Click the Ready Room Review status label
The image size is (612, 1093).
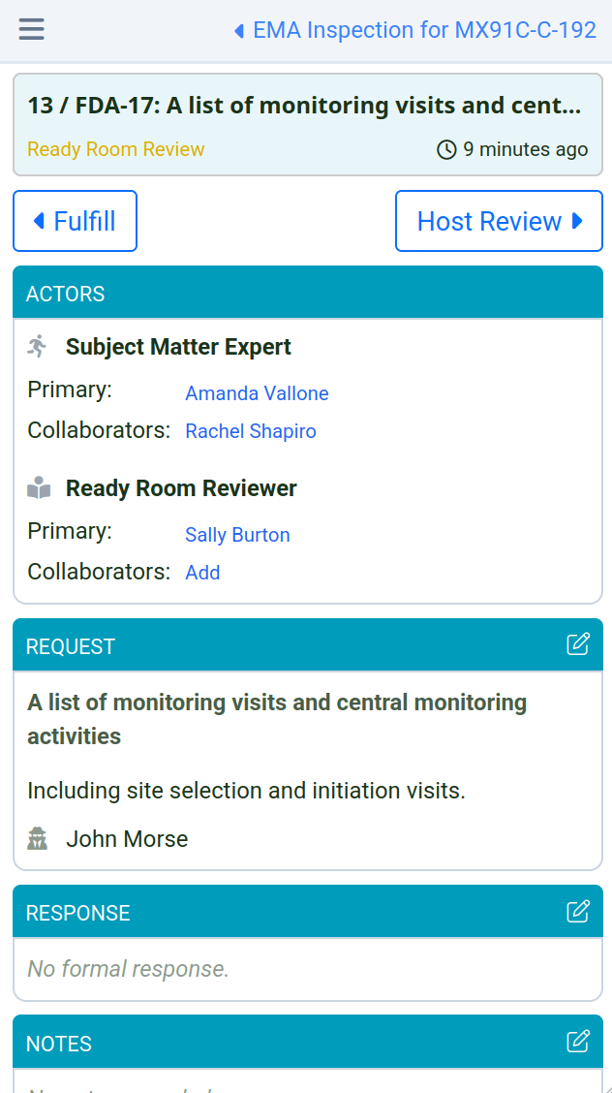[x=115, y=149]
